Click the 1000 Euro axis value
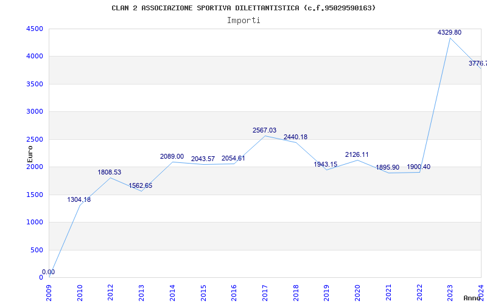487x304 pixels. click(35, 223)
